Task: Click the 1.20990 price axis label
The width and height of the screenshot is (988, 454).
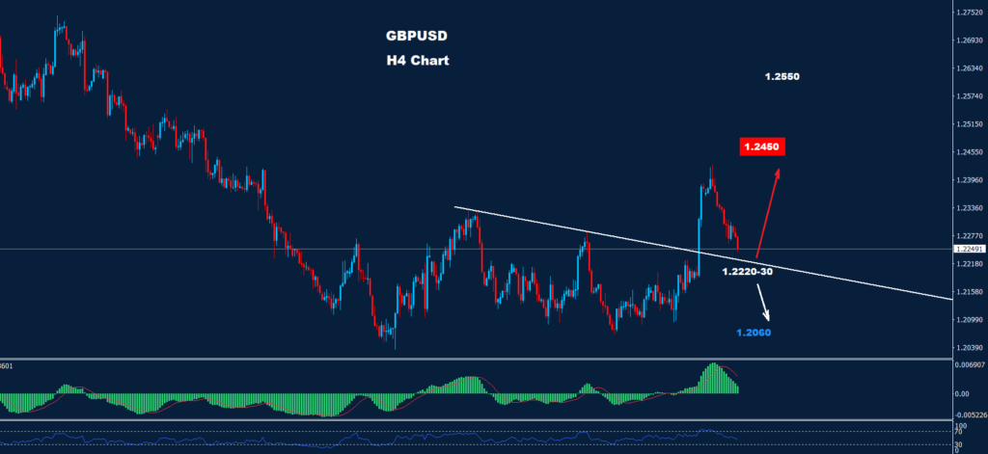Action: pos(971,320)
